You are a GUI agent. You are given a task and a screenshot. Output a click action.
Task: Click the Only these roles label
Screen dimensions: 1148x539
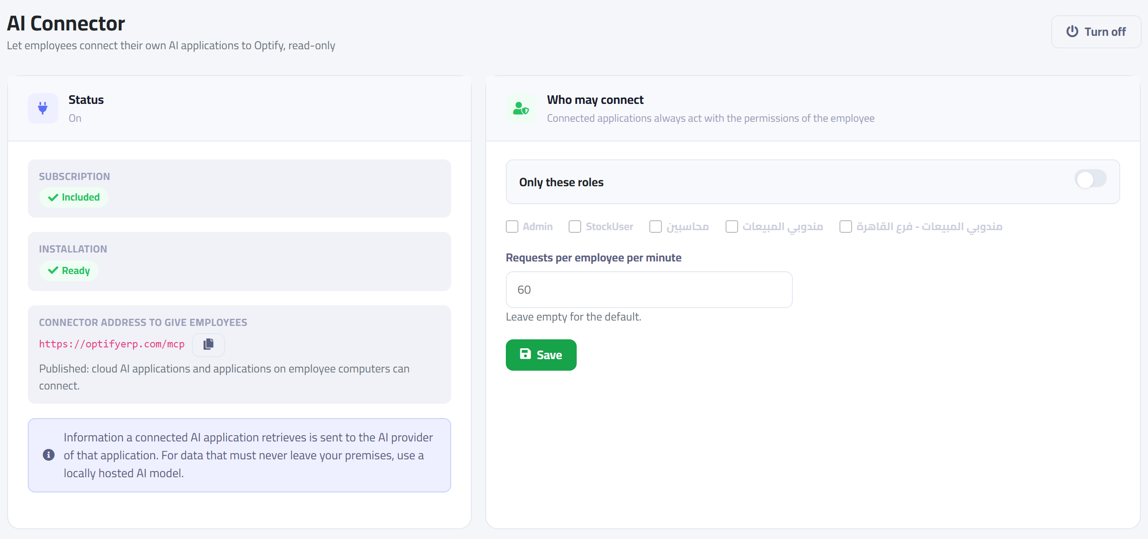point(561,182)
